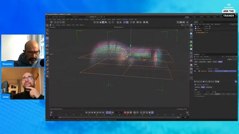This screenshot has height=134, width=239.
Task: Go to the end of the animation
Action: 103,112
